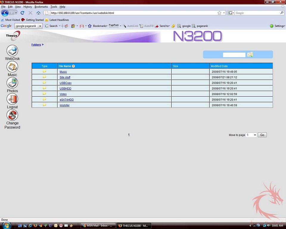The image size is (286, 229).
Task: Click the folder icon in kristofer row
Action: [x=44, y=105]
